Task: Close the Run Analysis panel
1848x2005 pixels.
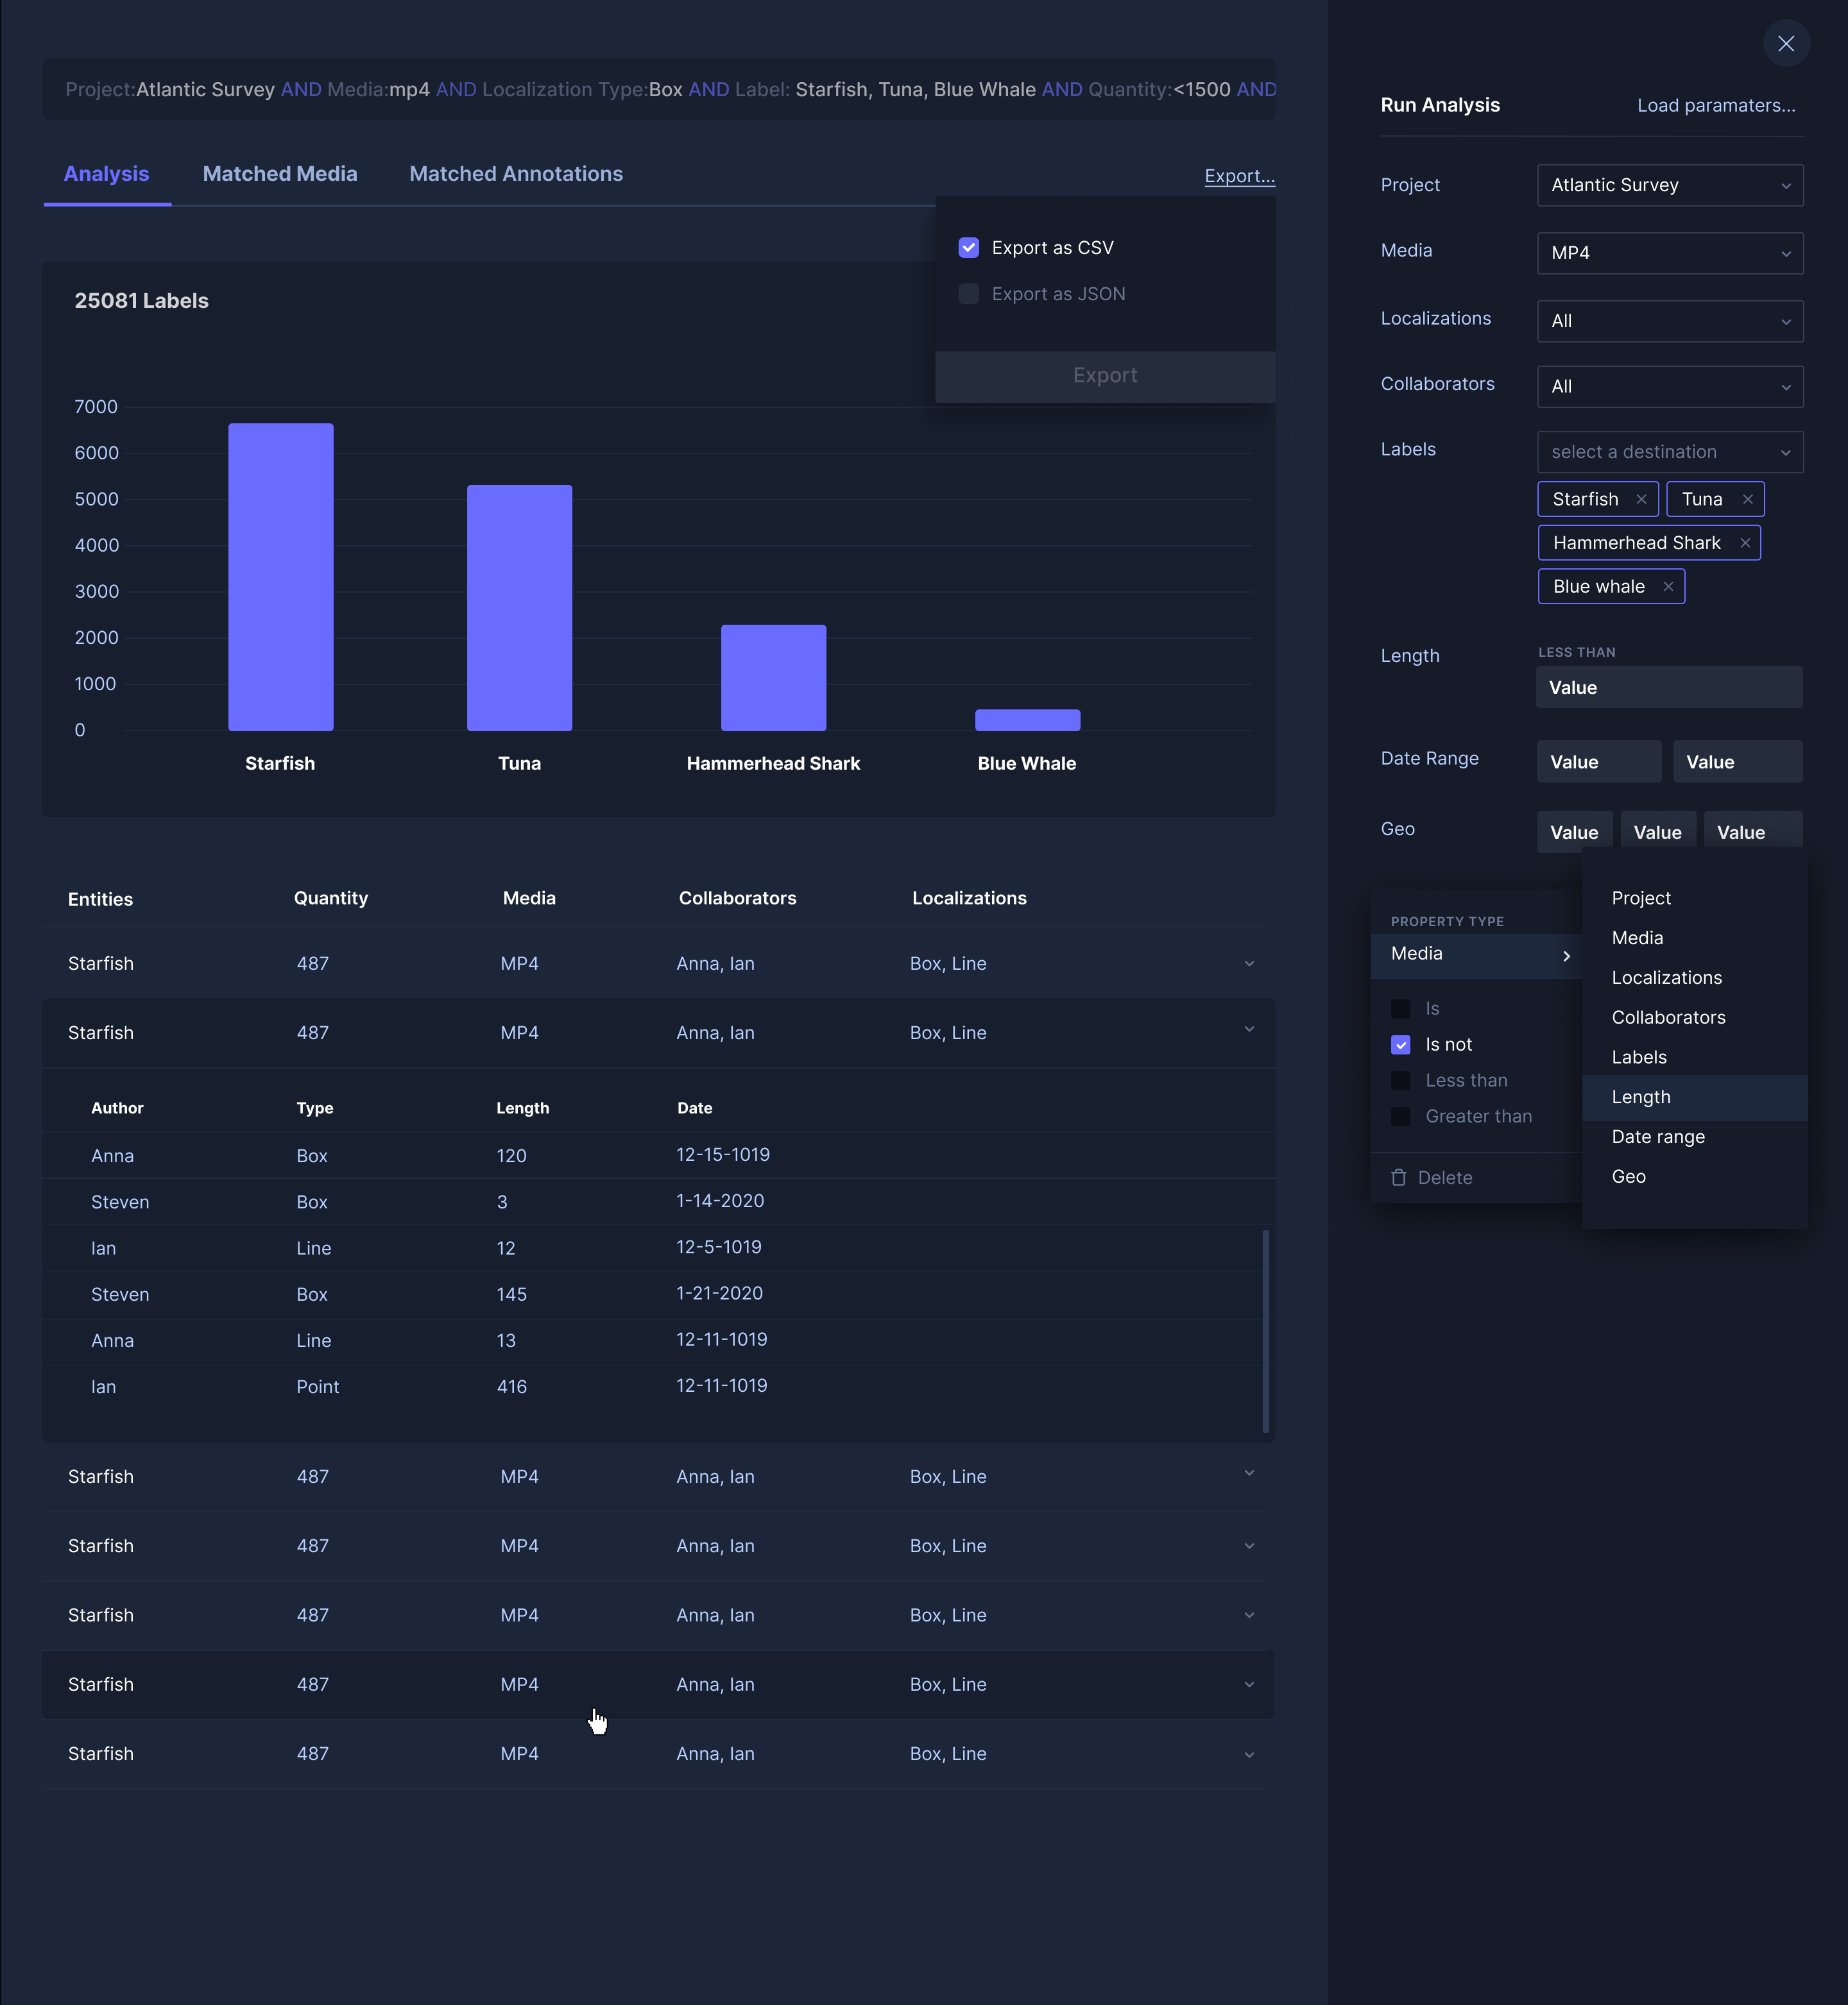Action: coord(1785,44)
